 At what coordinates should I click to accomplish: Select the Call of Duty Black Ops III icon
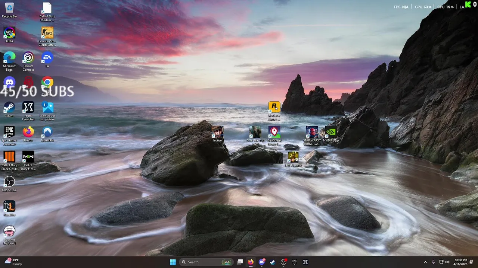point(9,161)
